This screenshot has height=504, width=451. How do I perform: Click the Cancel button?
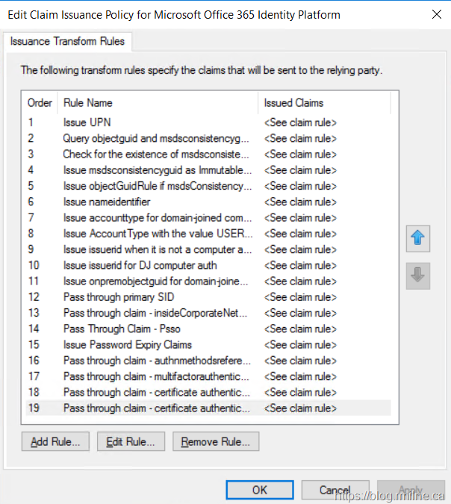coord(335,490)
